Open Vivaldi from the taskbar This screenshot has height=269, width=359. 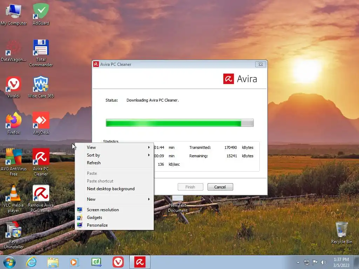[118, 262]
